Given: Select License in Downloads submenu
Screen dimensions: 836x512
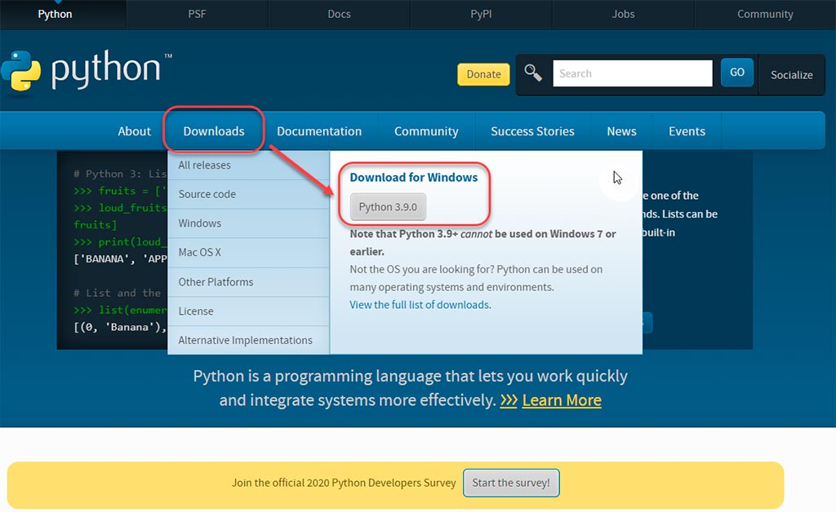Looking at the screenshot, I should point(248,311).
